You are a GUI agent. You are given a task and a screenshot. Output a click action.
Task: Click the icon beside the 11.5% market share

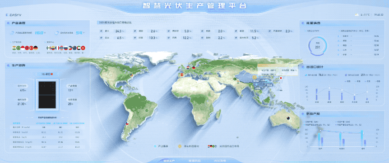(236, 31)
